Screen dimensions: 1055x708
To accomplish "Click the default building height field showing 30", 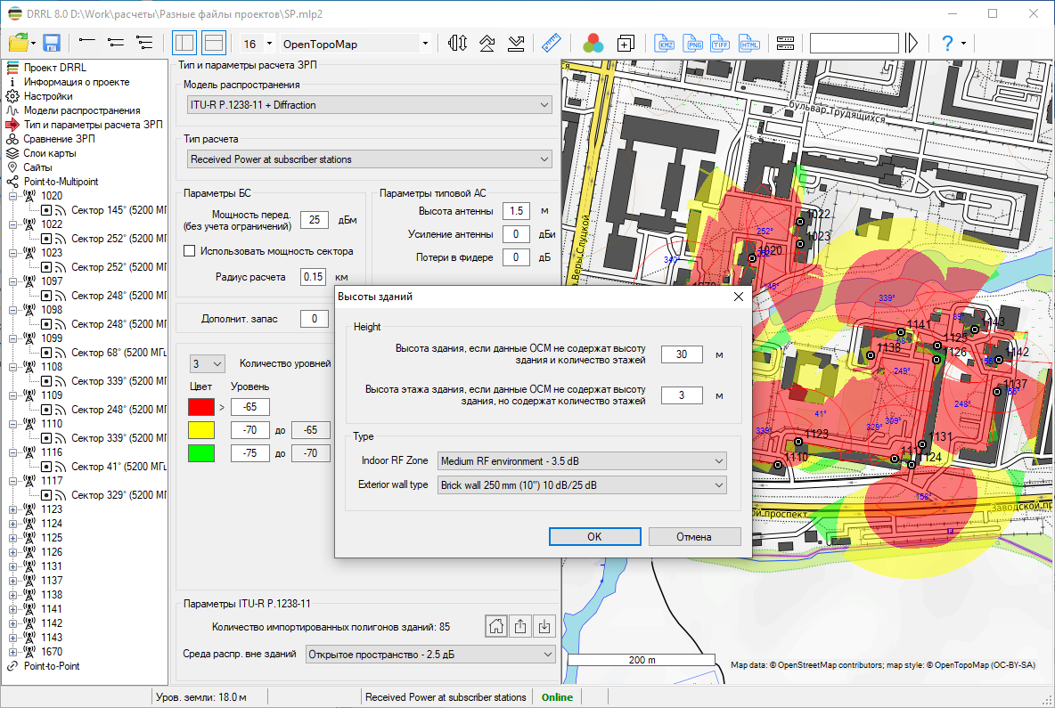I will coord(682,354).
